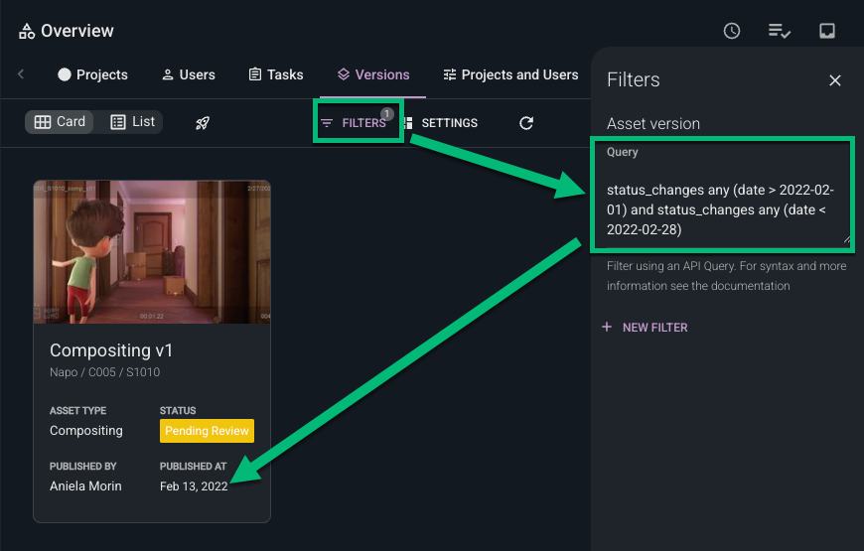Viewport: 864px width, 551px height.
Task: Click the publisher name Aniela Morin
Action: point(85,486)
